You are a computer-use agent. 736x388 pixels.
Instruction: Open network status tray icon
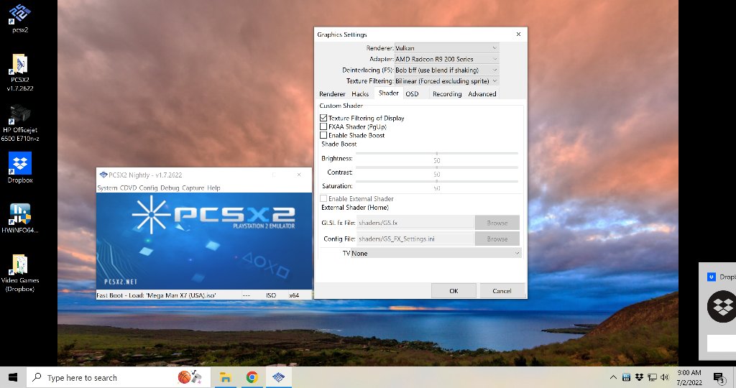[x=652, y=377]
